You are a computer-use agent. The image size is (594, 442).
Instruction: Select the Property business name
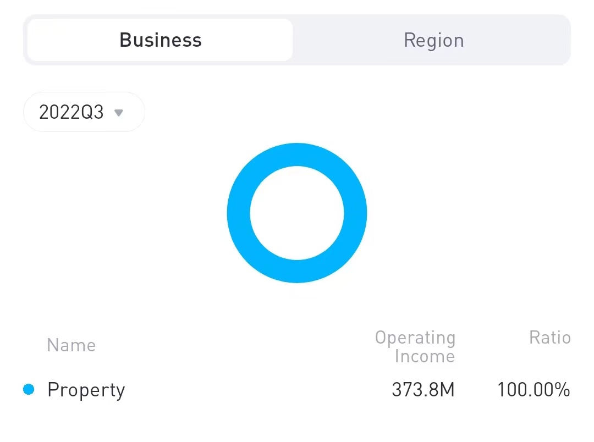pyautogui.click(x=86, y=390)
